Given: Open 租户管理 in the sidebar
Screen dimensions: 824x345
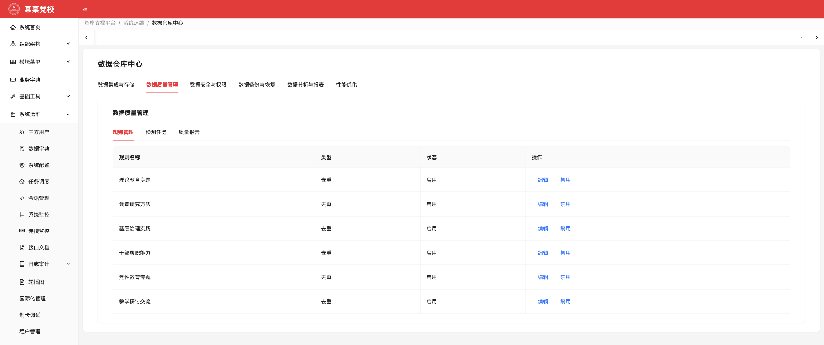Looking at the screenshot, I should [x=30, y=332].
